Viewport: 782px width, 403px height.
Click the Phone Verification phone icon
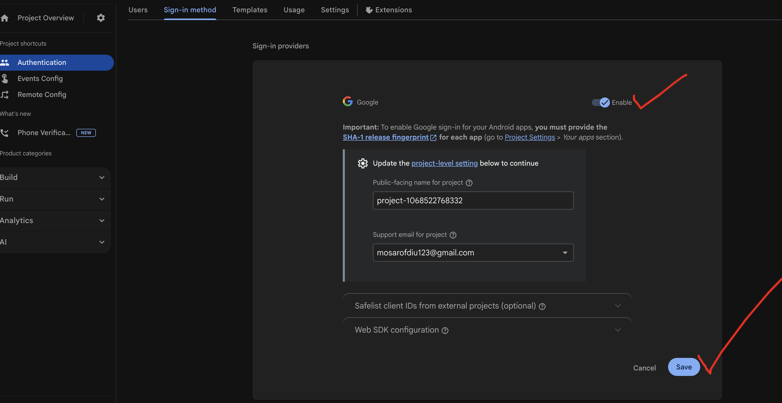[x=5, y=133]
